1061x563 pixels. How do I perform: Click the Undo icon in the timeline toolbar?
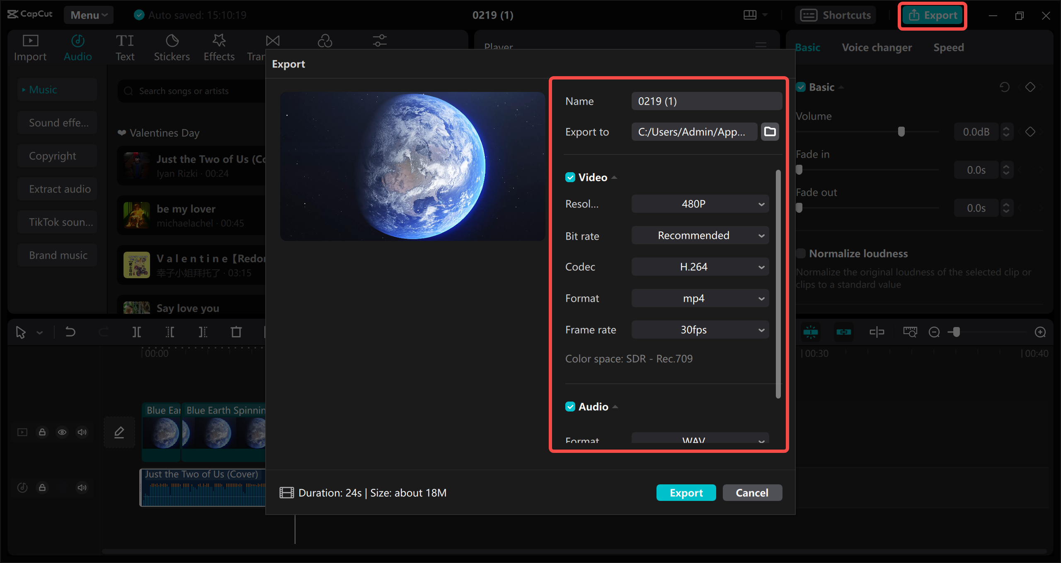pyautogui.click(x=70, y=332)
